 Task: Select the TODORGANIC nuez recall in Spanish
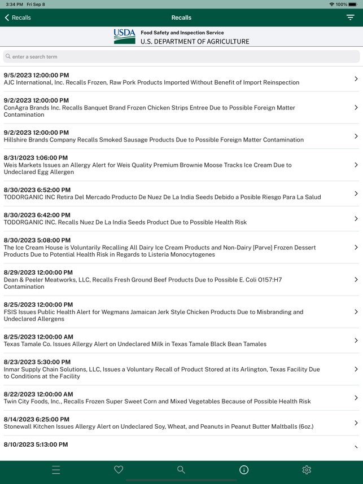[x=181, y=193]
